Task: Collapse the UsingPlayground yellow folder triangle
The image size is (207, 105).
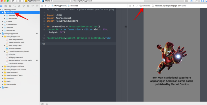Action: [3, 36]
